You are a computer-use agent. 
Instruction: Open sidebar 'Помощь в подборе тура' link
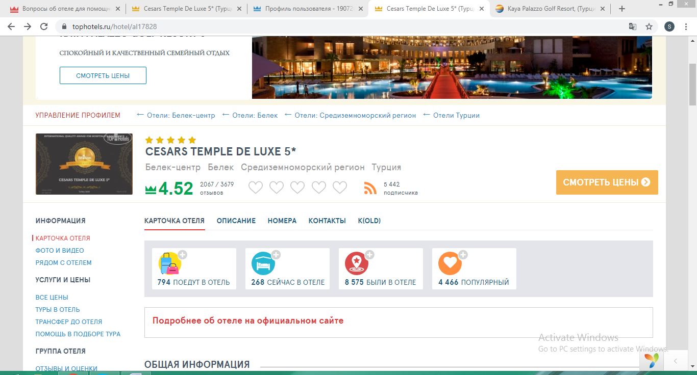[x=78, y=334]
